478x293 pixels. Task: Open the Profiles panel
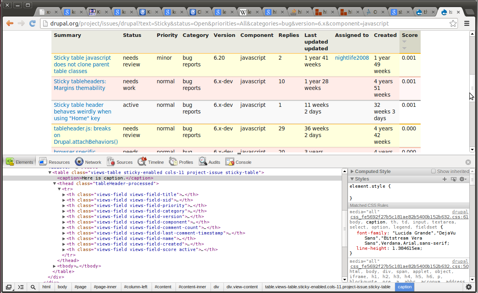pos(181,162)
